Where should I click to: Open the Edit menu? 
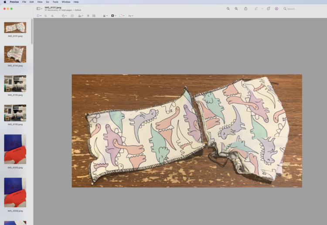32,2
